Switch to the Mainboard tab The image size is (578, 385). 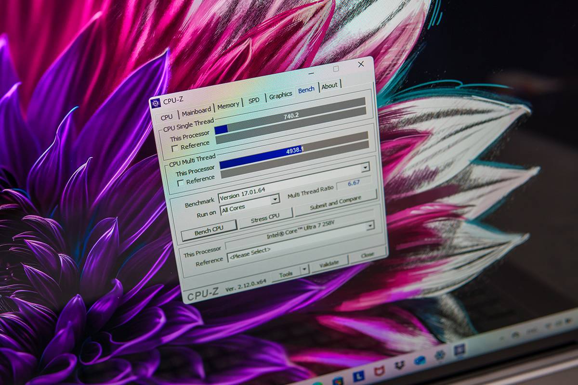click(196, 111)
